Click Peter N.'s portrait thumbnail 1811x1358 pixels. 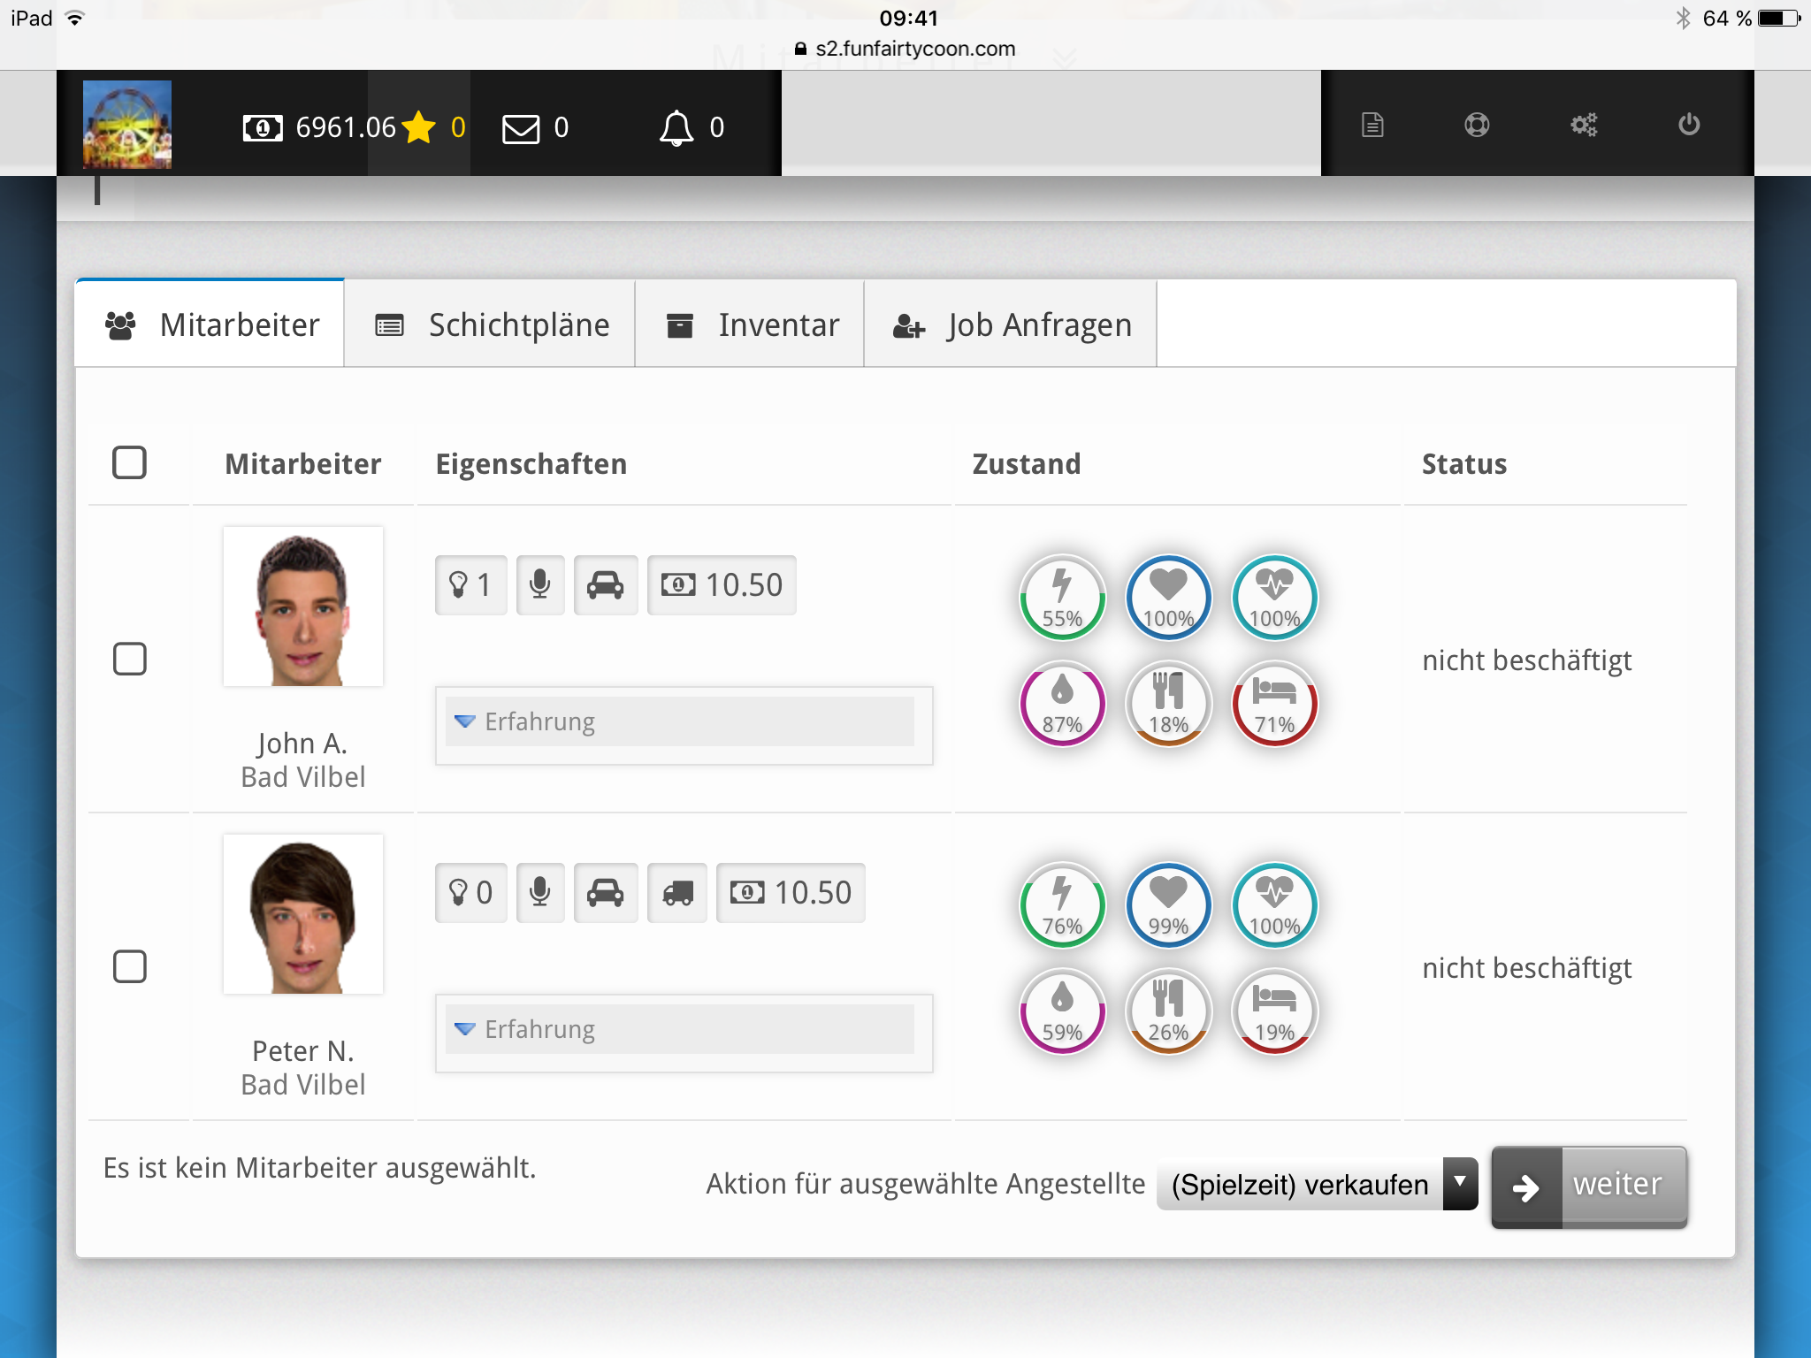[303, 914]
